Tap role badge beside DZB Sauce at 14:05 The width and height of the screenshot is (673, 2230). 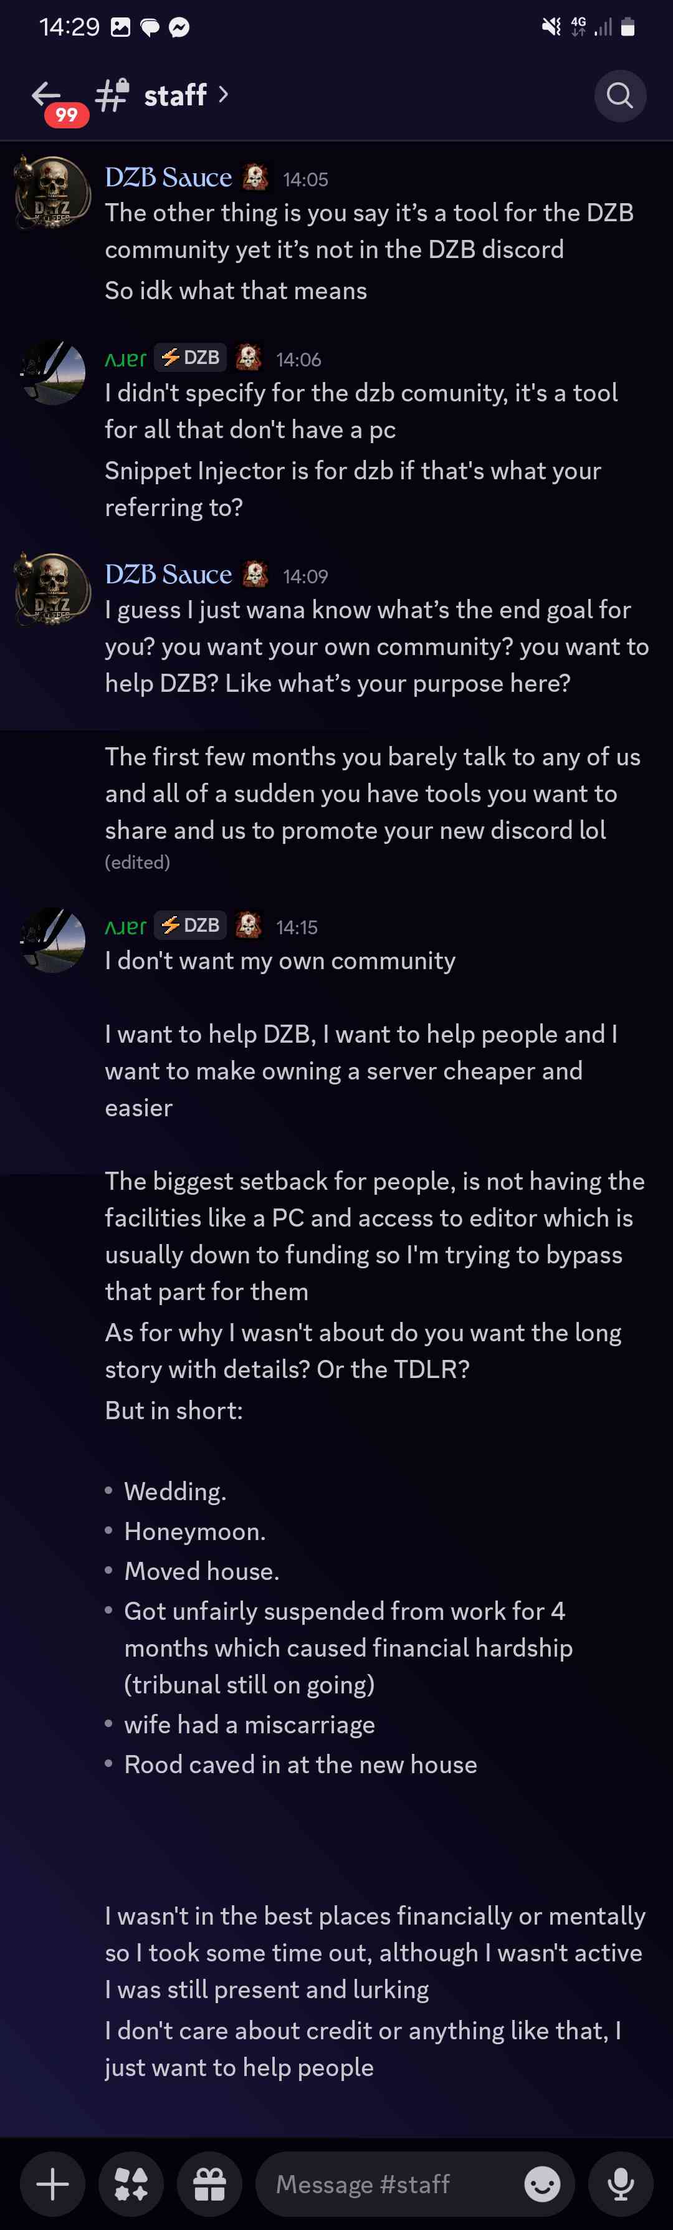(x=255, y=178)
